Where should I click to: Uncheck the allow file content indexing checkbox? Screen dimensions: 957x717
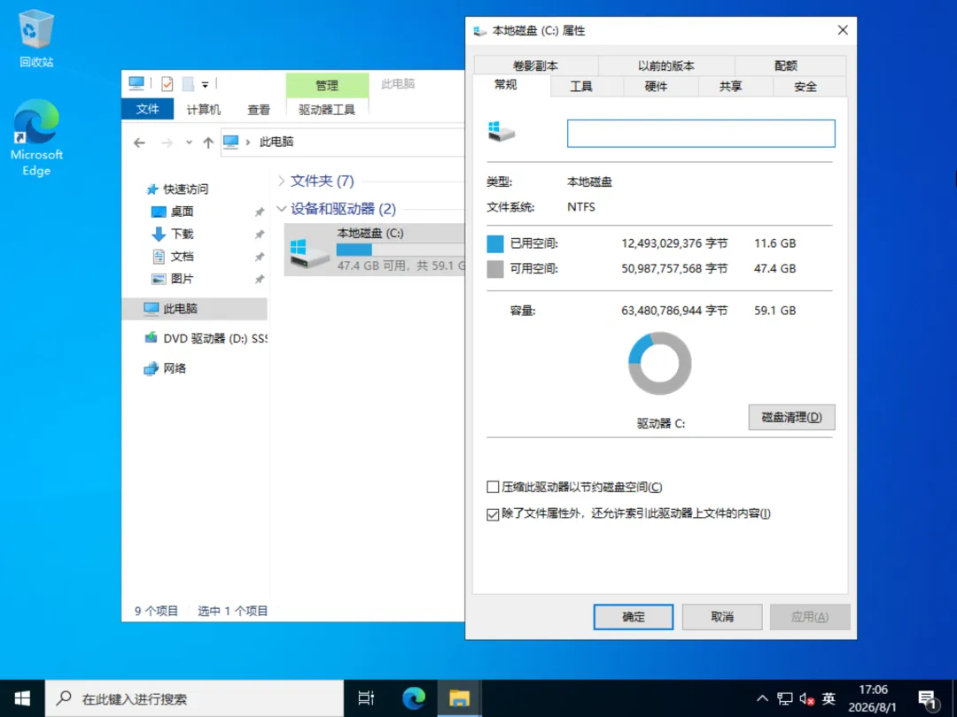pos(493,514)
